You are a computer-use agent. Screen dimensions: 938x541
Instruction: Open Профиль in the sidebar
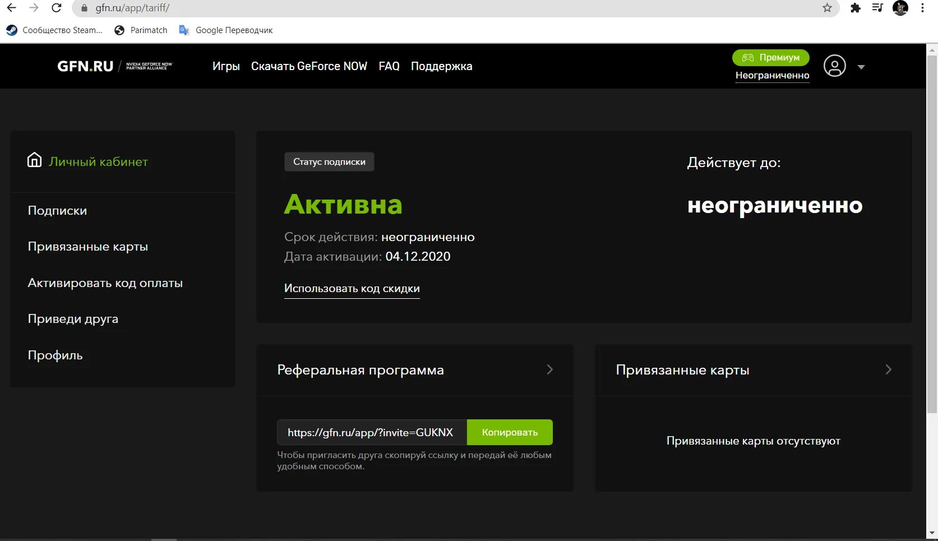pos(55,355)
